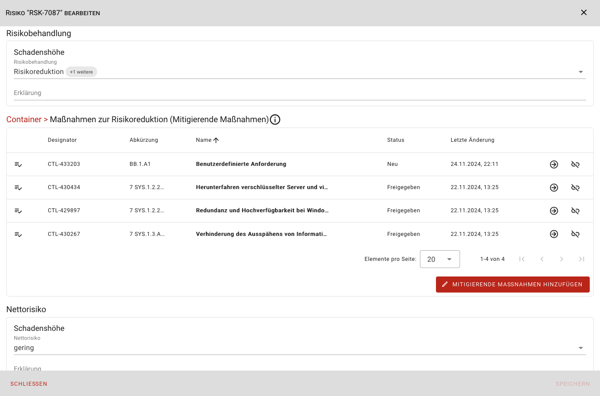
Task: Click the Container breadcrumb link
Action: click(x=23, y=120)
